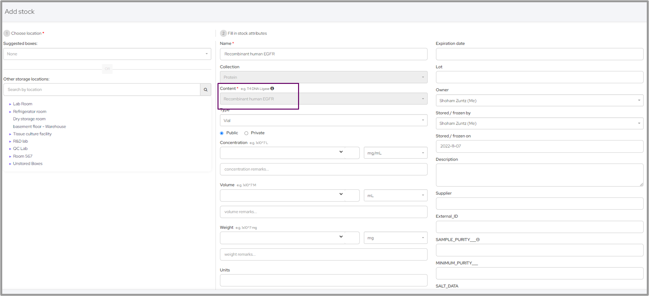Expand the Lab Room tree arrow
Screen dimensions: 649x296
click(10, 104)
